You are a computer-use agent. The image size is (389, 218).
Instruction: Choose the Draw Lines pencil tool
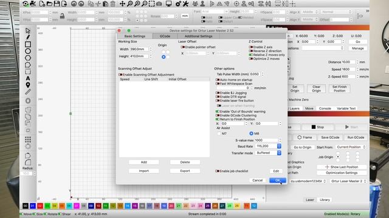(x=28, y=38)
